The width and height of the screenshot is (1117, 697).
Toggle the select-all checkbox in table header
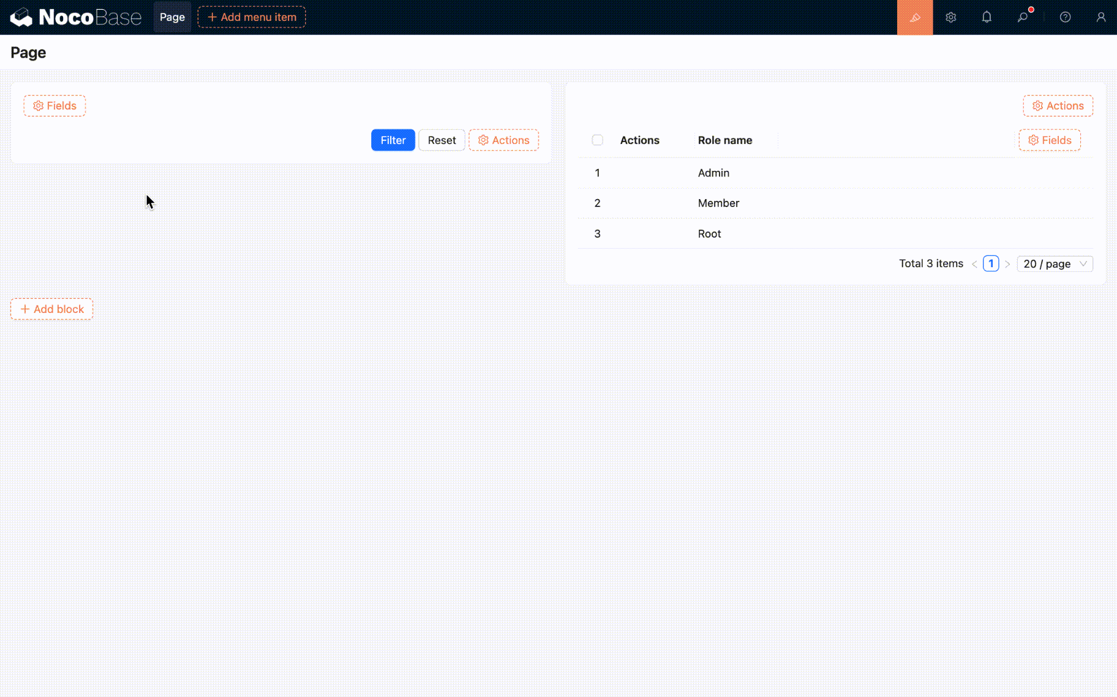pyautogui.click(x=597, y=140)
